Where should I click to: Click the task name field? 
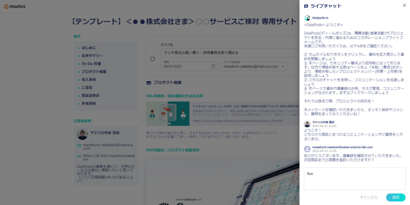[x=230, y=53]
